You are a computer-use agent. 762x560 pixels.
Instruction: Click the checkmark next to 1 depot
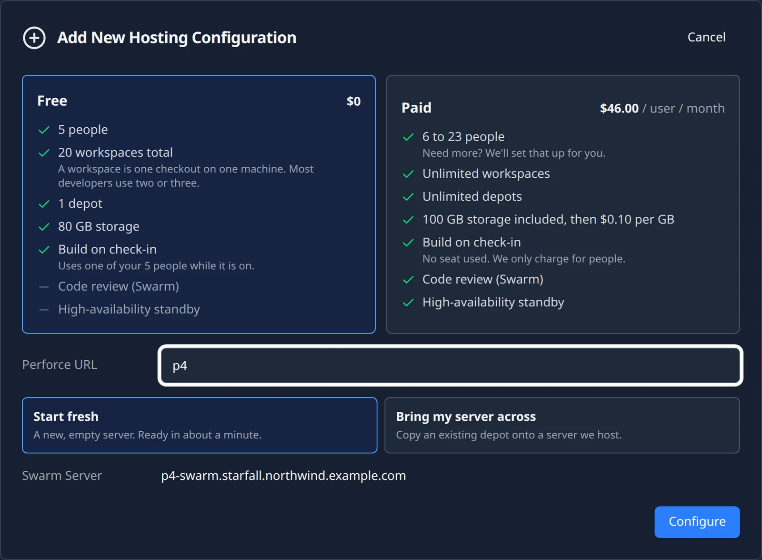(x=44, y=204)
